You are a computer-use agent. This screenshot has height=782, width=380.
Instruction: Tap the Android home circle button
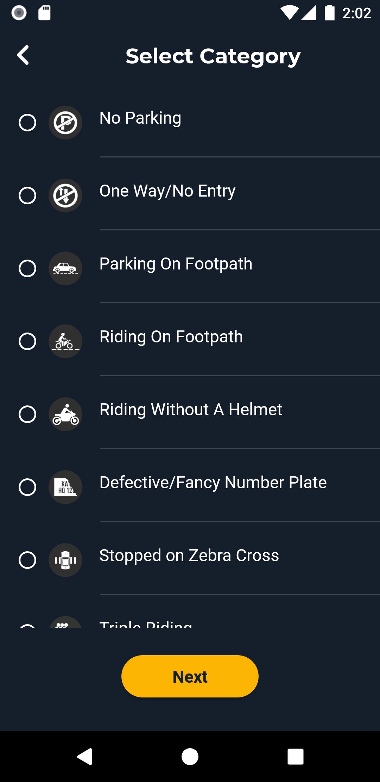[x=190, y=757]
